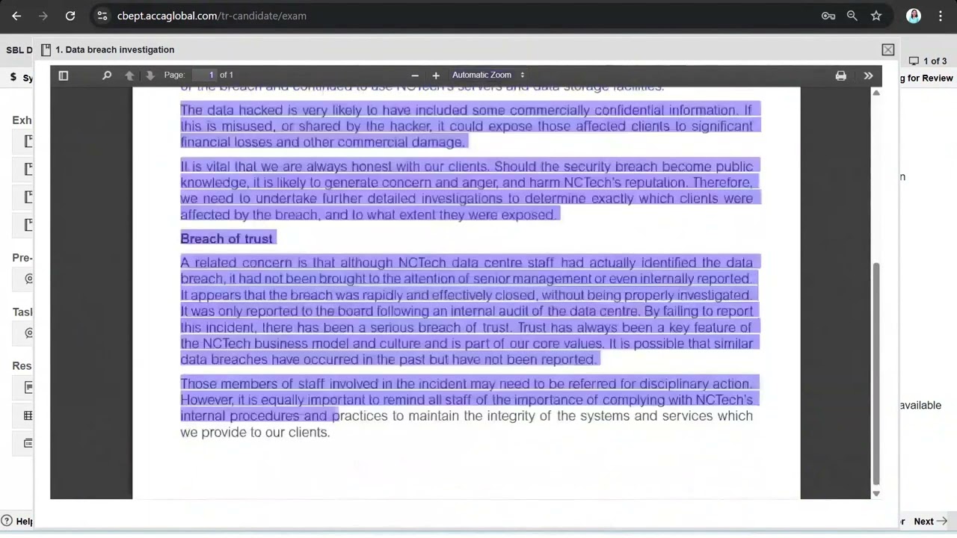The image size is (957, 538).
Task: Click the address bar URL
Action: 212,16
